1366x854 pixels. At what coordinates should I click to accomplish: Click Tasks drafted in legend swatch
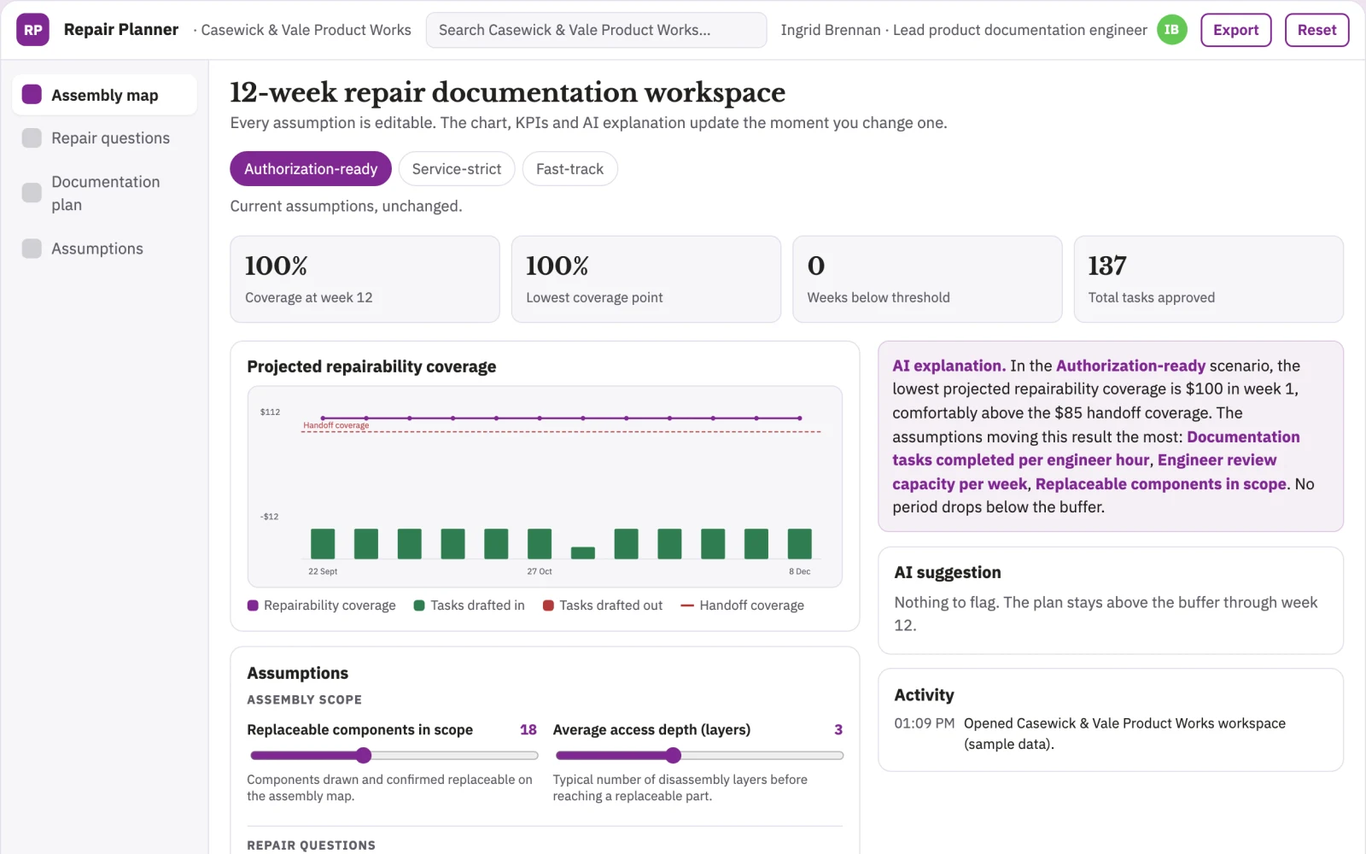coord(419,605)
